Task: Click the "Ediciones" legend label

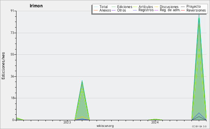Action: 125,7
